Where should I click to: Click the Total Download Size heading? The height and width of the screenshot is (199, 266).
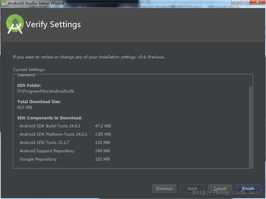(39, 102)
